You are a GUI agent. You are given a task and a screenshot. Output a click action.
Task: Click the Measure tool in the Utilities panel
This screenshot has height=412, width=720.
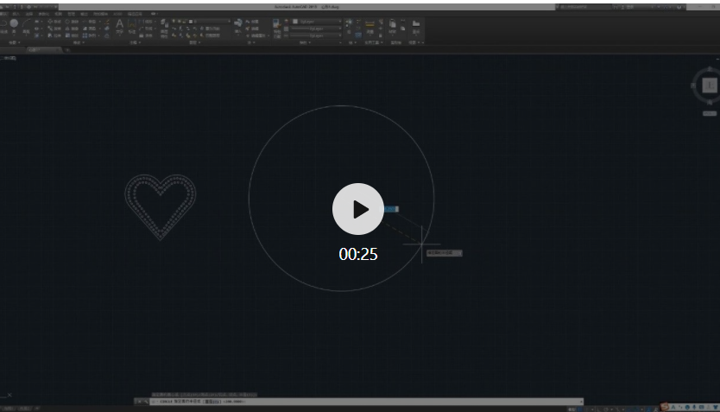click(369, 26)
